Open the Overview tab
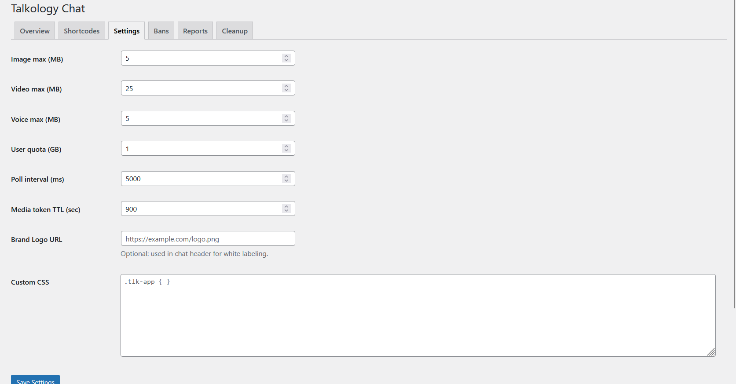 pyautogui.click(x=35, y=31)
